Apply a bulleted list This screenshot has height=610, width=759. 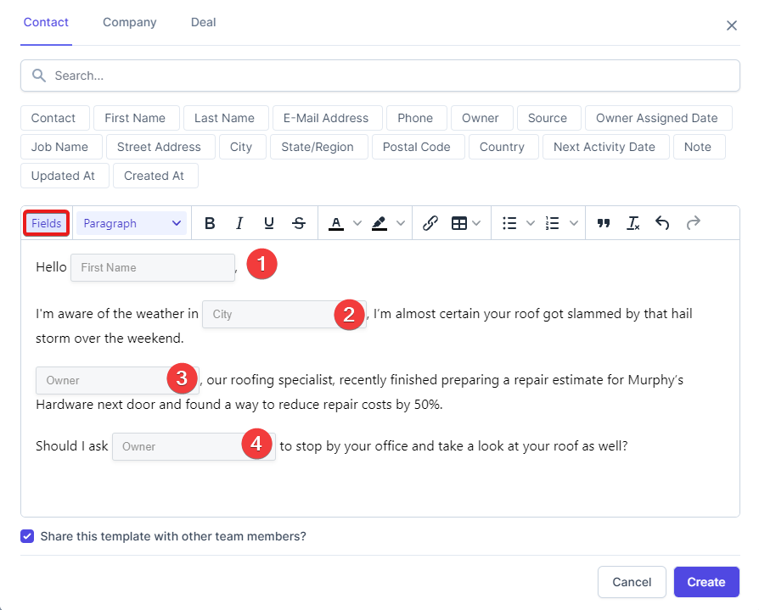[508, 222]
